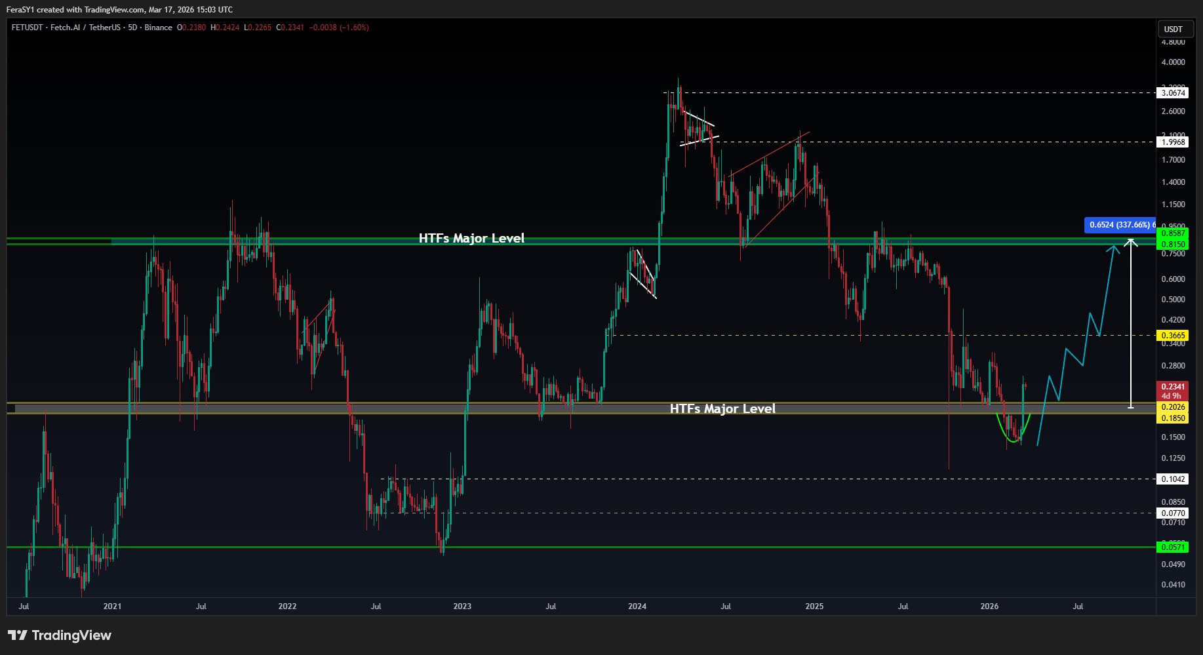Select the open value O0.2380
This screenshot has height=655, width=1203.
coord(191,28)
